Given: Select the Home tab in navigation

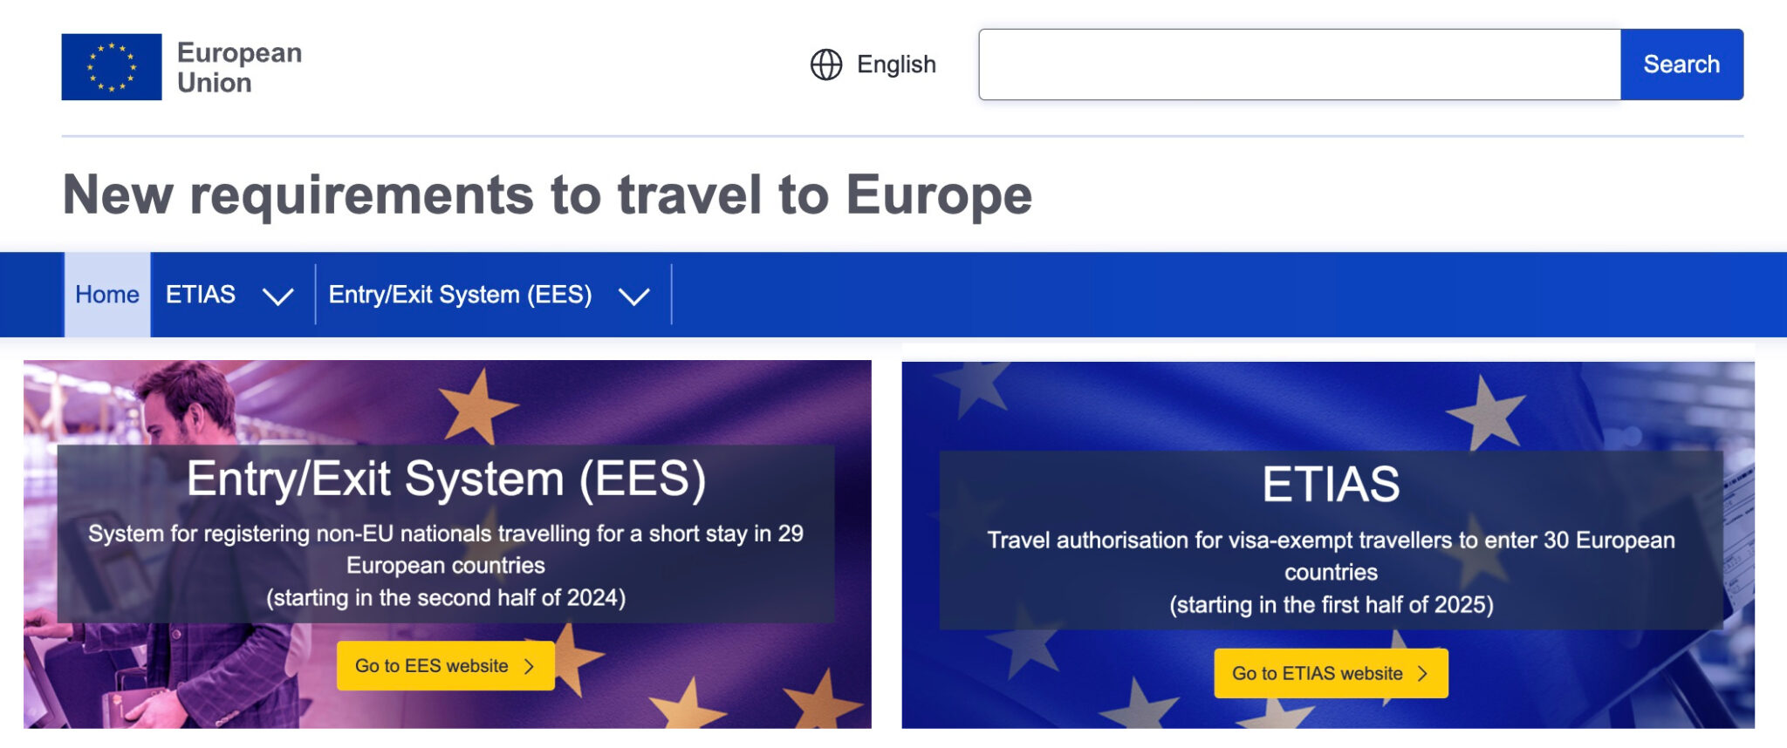Looking at the screenshot, I should (106, 295).
